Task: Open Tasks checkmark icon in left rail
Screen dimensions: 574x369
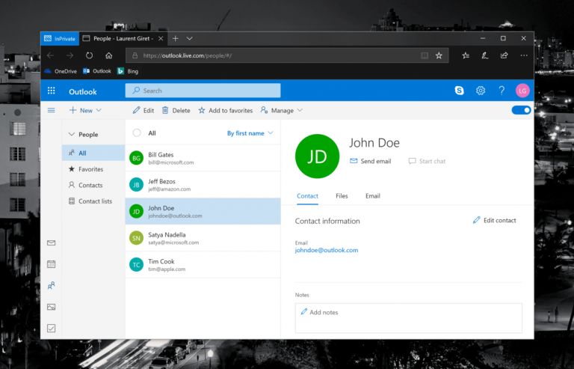Action: coord(52,329)
